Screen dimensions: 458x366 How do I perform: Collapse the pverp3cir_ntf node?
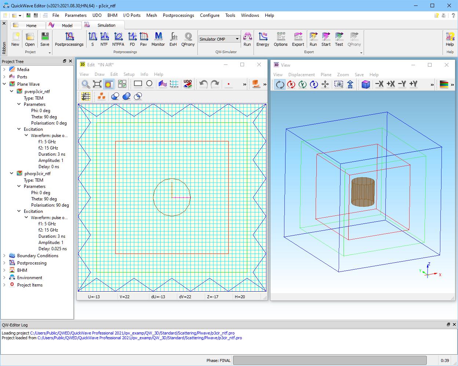12,91
